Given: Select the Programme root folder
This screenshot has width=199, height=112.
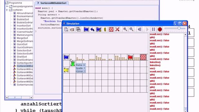Looking at the screenshot, I should (14, 3).
